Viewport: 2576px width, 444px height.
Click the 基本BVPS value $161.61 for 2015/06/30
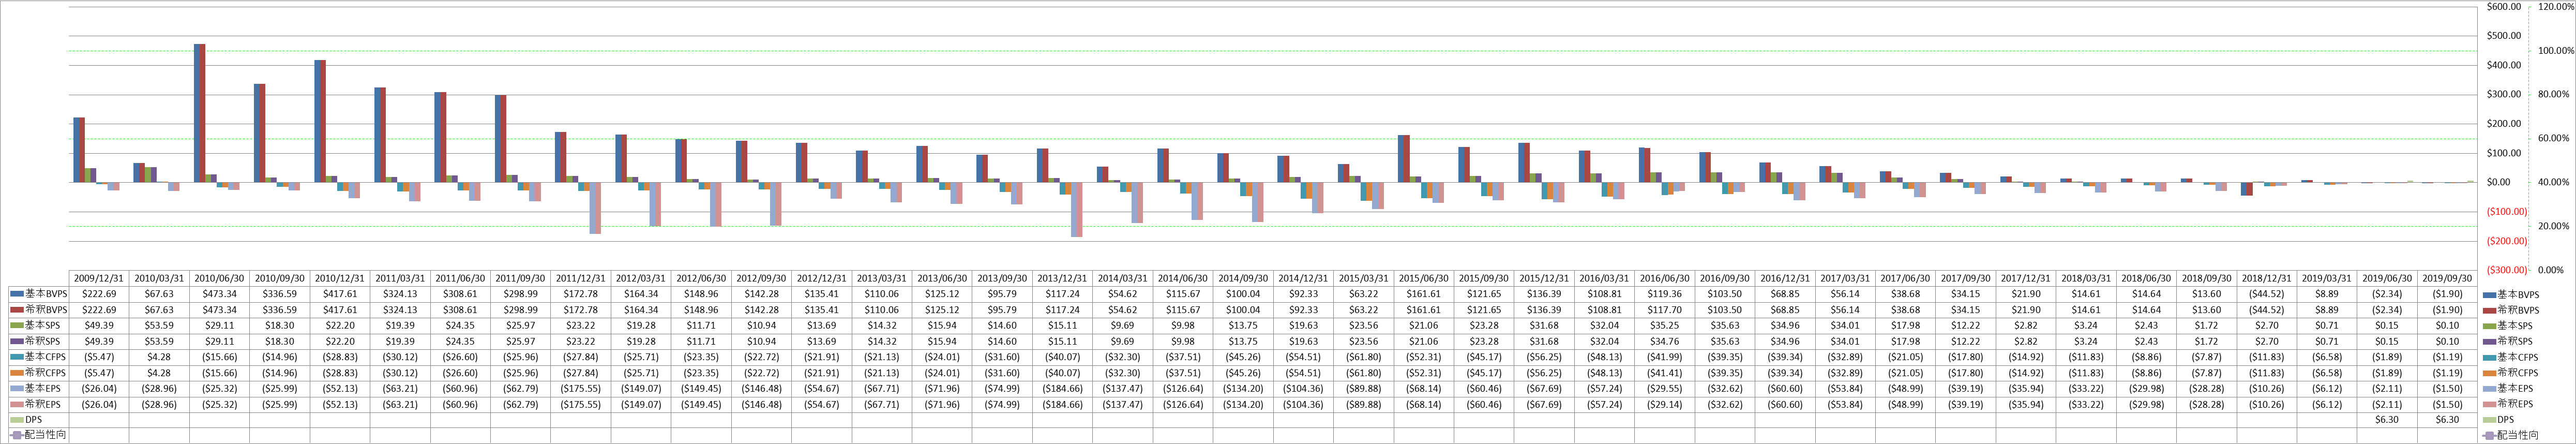pyautogui.click(x=1424, y=294)
